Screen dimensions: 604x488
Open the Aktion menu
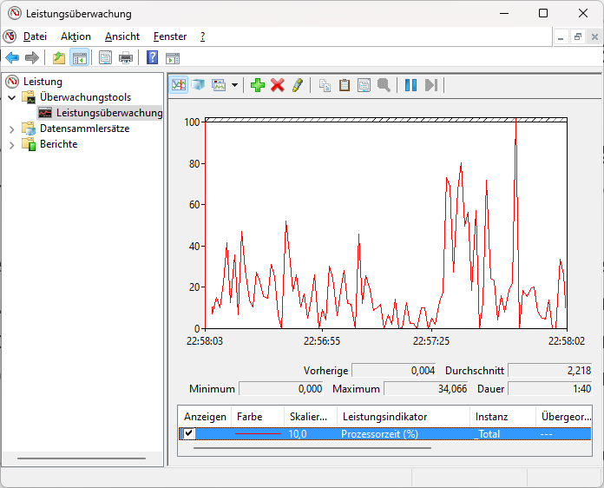point(75,36)
